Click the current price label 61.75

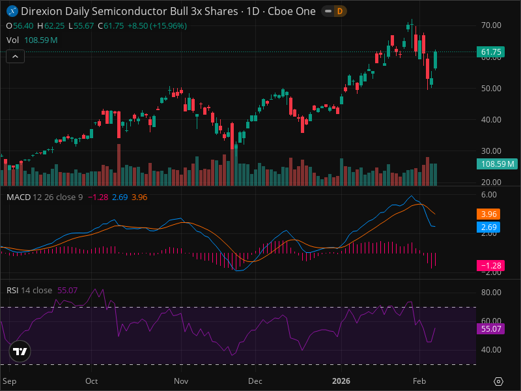pyautogui.click(x=491, y=52)
